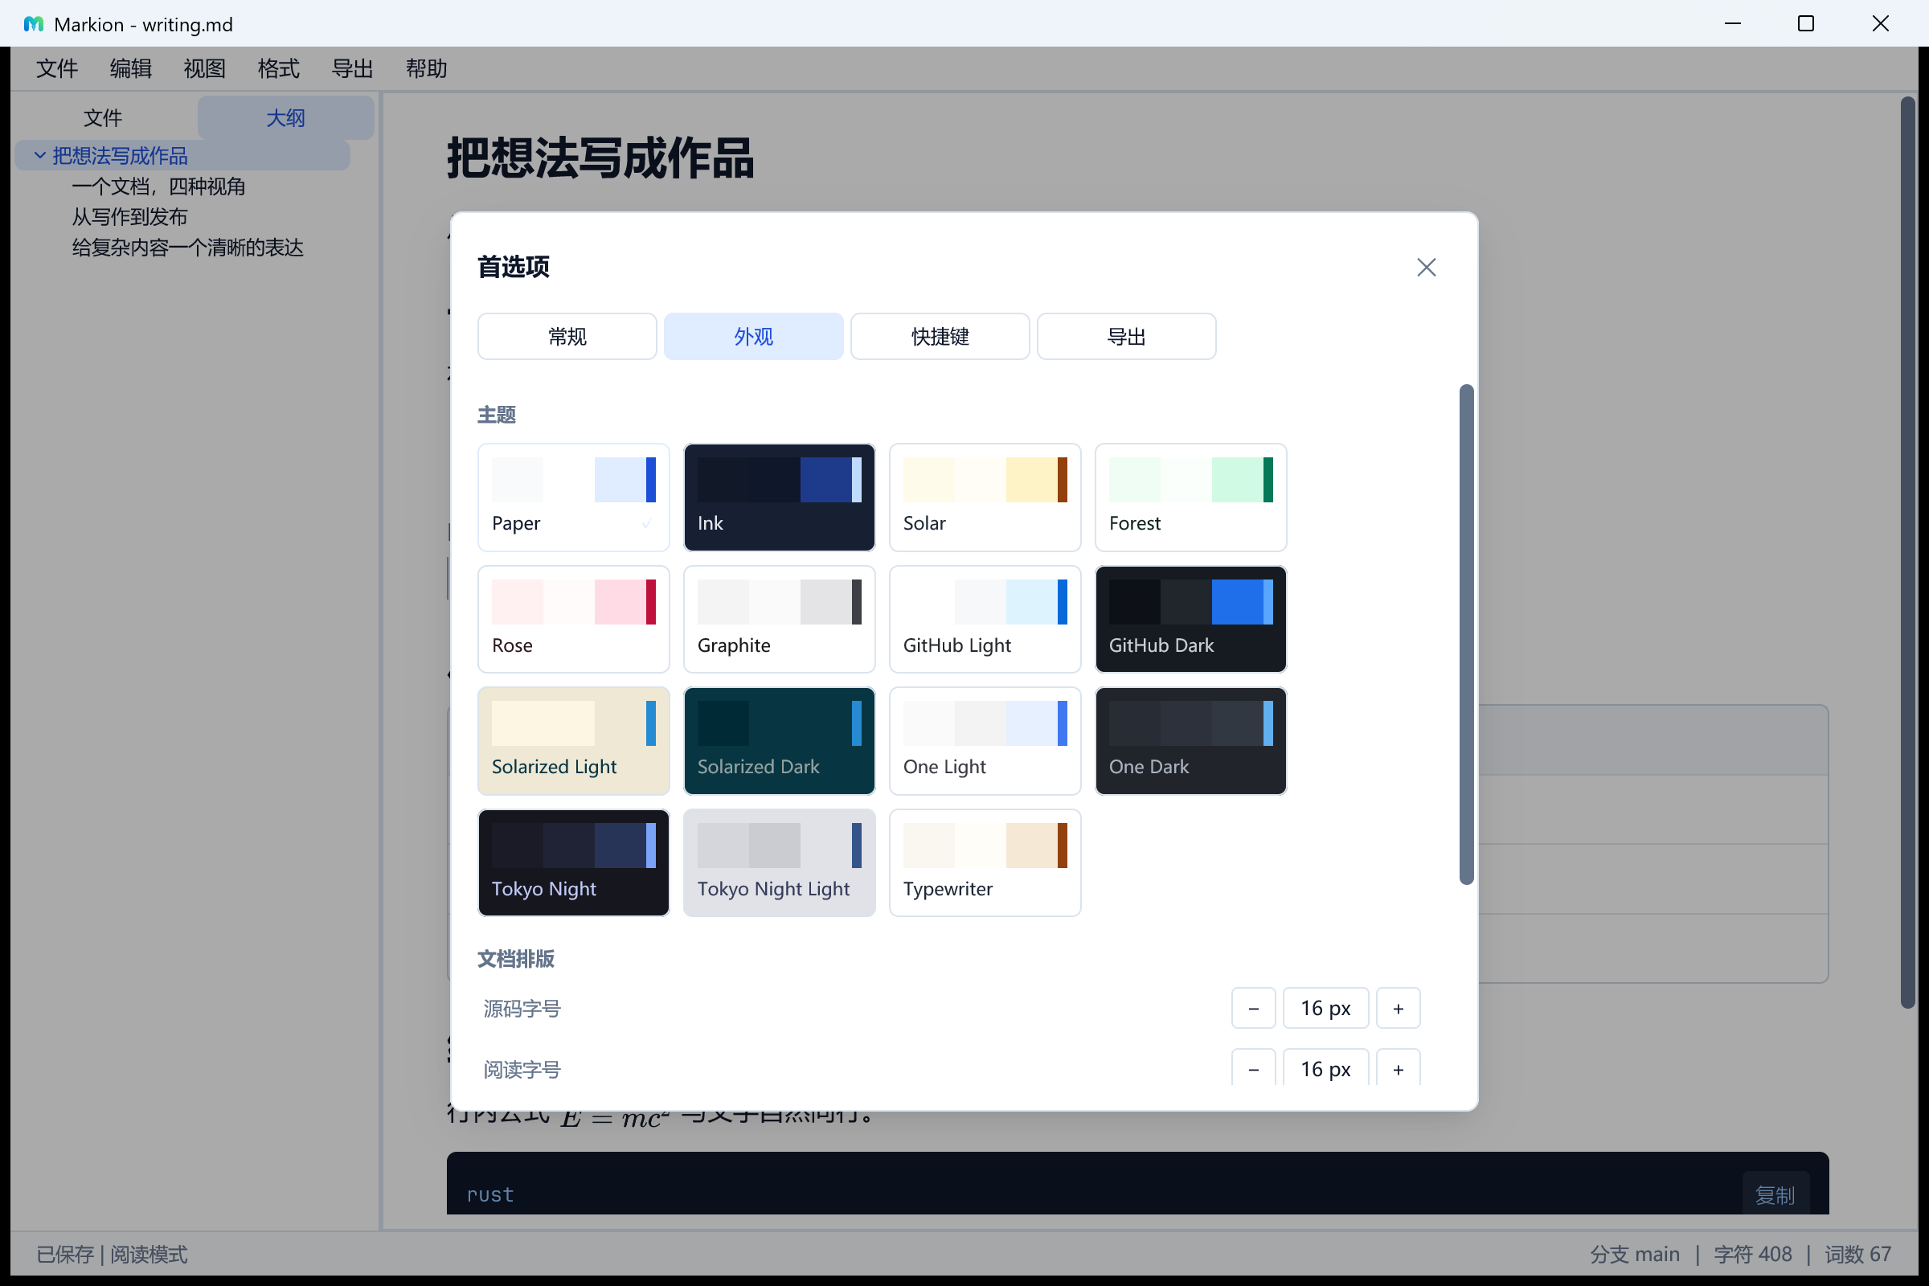Select the Solar theme swatch
Screen dimensions: 1929x1286
pos(985,497)
